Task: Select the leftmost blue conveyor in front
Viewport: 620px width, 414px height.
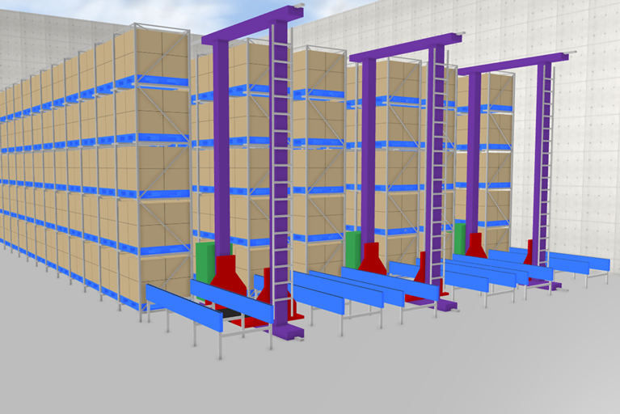Action: click(184, 310)
